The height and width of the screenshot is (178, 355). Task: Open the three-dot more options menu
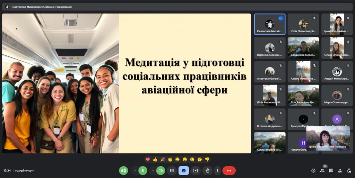[217, 170]
